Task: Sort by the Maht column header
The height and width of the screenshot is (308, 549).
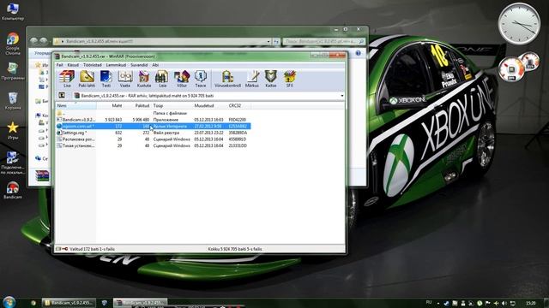Action: click(110, 105)
